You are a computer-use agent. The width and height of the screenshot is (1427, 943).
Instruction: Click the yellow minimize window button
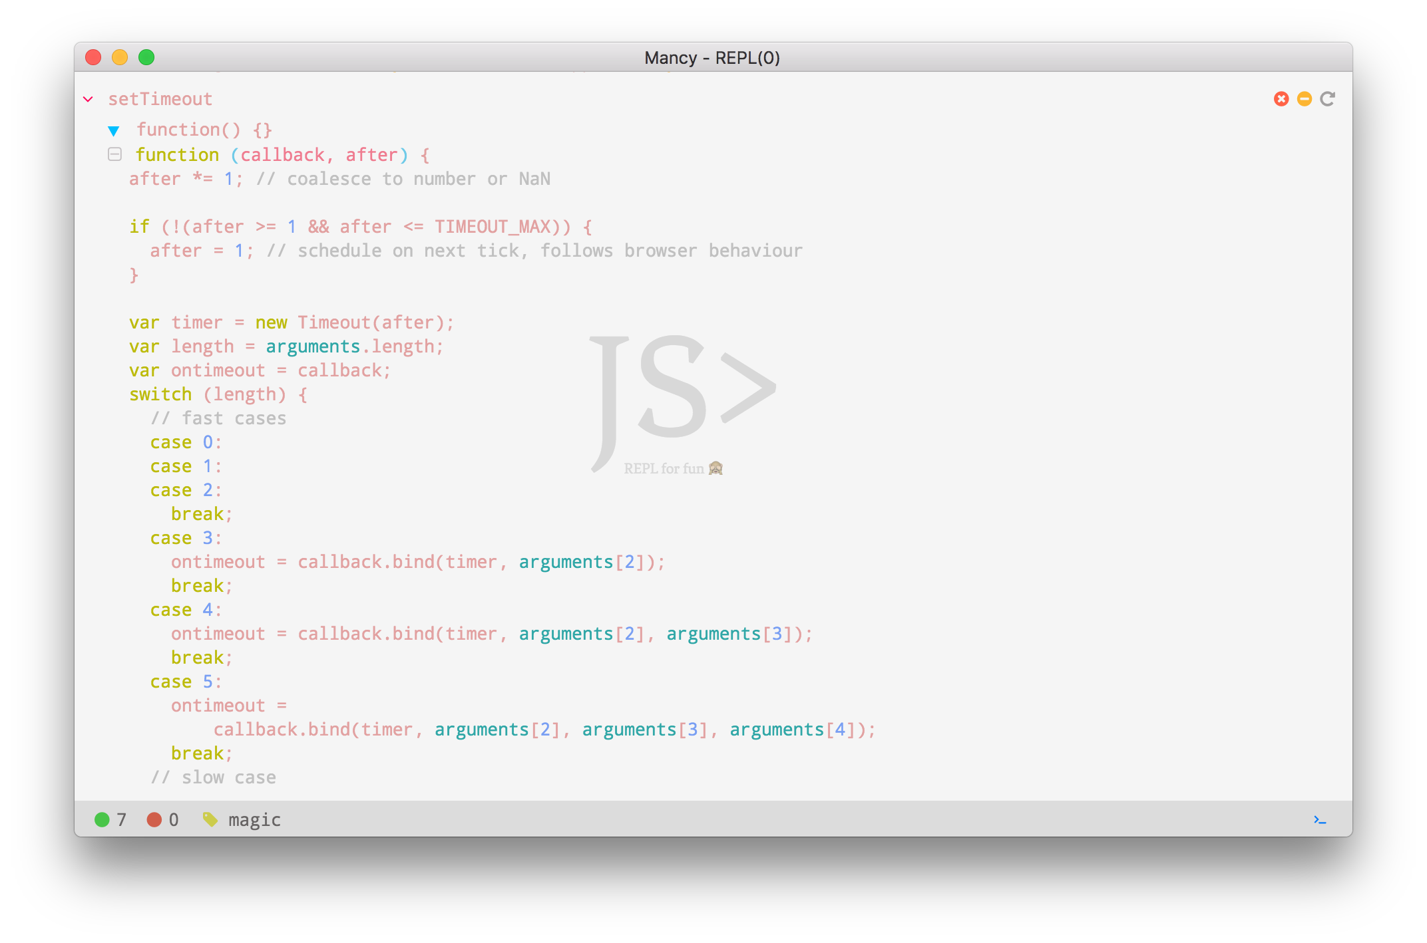[x=120, y=57]
